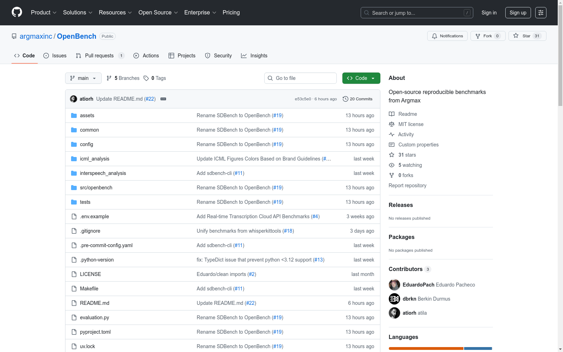
Task: Fork the OpenBench repository
Action: (x=488, y=36)
